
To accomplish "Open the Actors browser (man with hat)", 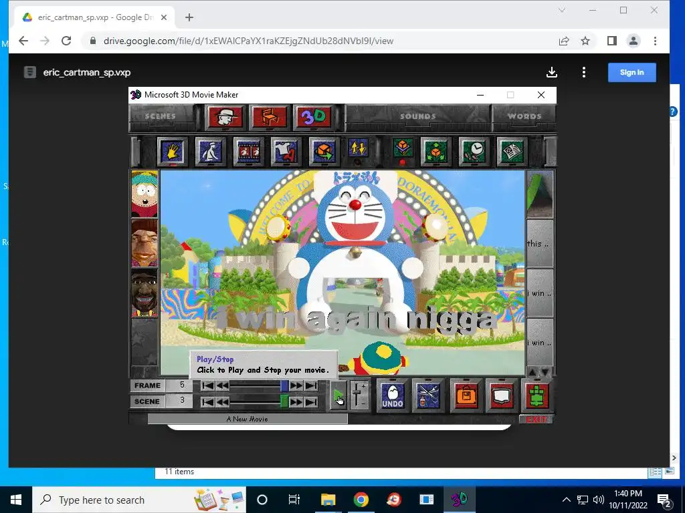I will [x=225, y=117].
